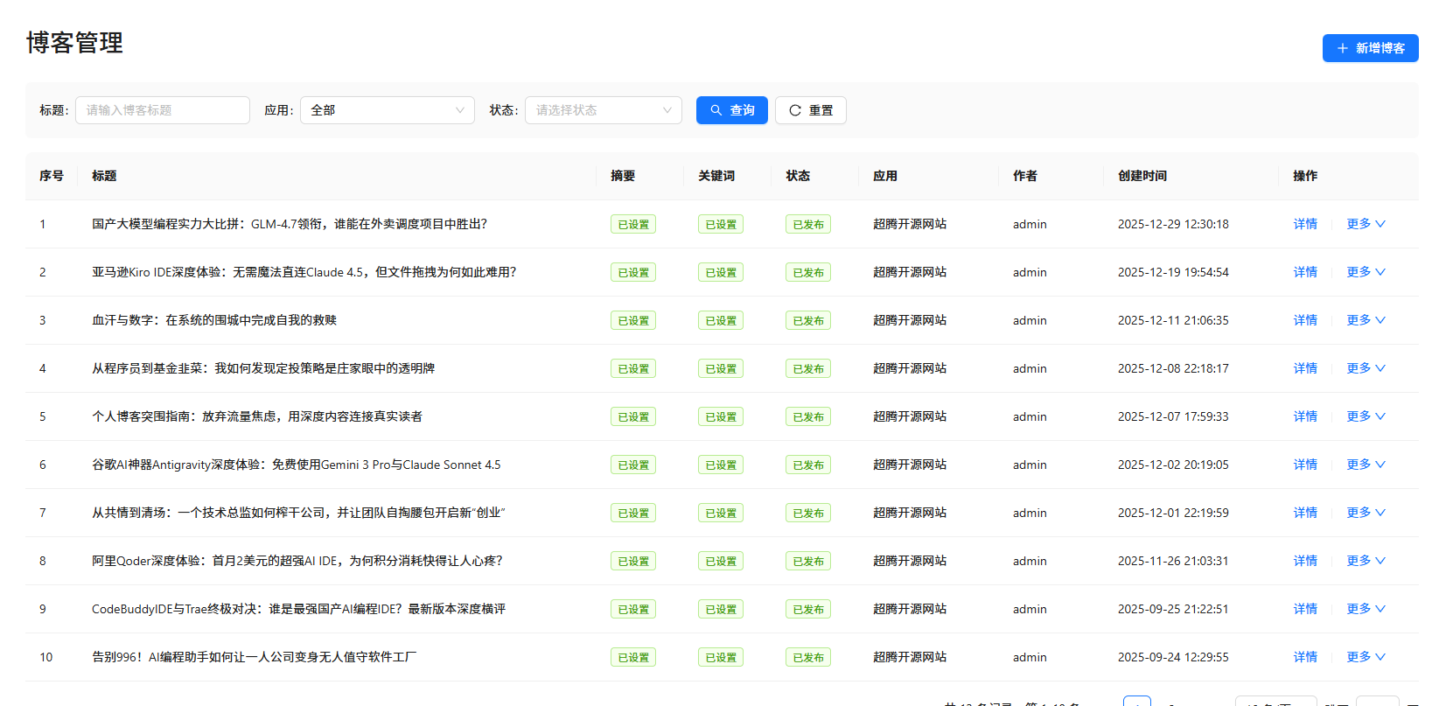Open the 应用 dropdown showing 全部
Screen dimensions: 1432x706
coord(387,110)
